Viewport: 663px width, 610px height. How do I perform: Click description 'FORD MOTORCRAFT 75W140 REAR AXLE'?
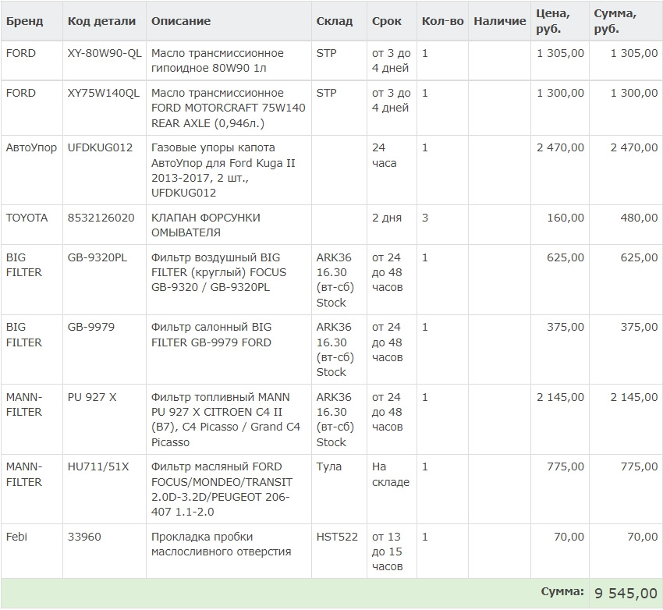(x=229, y=115)
